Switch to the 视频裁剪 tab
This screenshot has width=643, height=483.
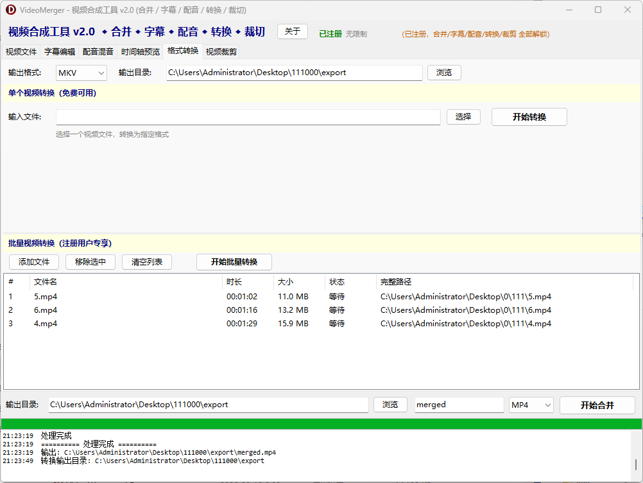[x=222, y=52]
